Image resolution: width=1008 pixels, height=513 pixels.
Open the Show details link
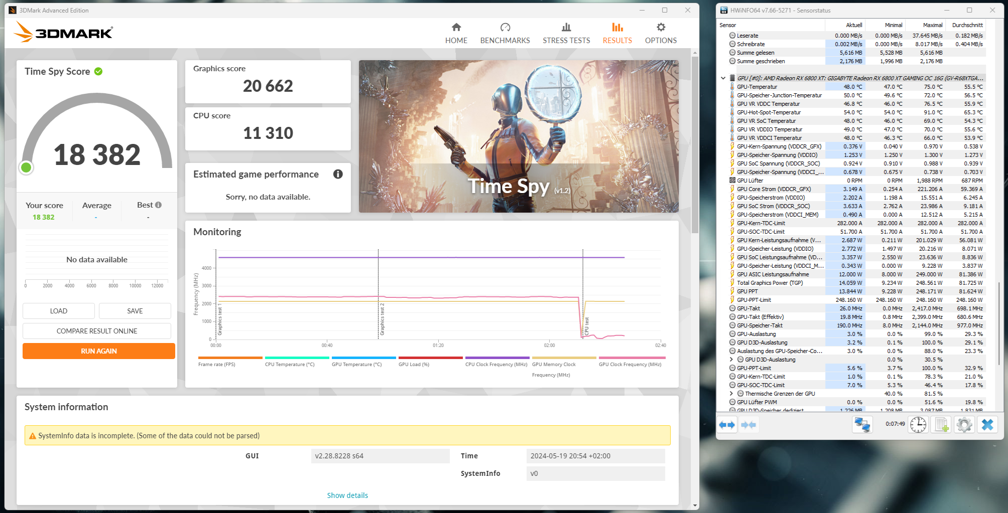pos(347,495)
